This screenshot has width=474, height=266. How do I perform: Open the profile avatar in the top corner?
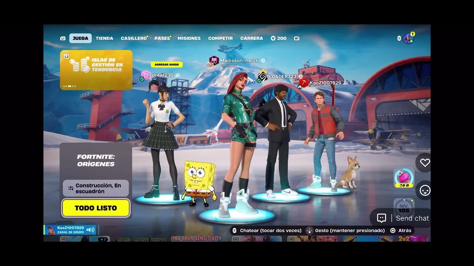[408, 38]
